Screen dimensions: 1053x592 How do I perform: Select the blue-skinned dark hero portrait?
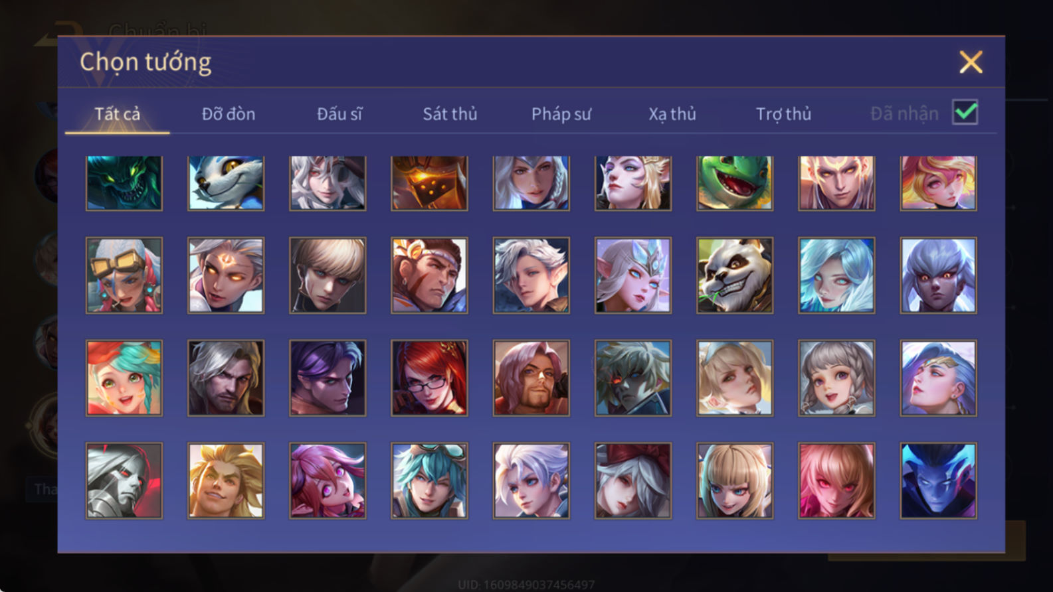coord(938,481)
